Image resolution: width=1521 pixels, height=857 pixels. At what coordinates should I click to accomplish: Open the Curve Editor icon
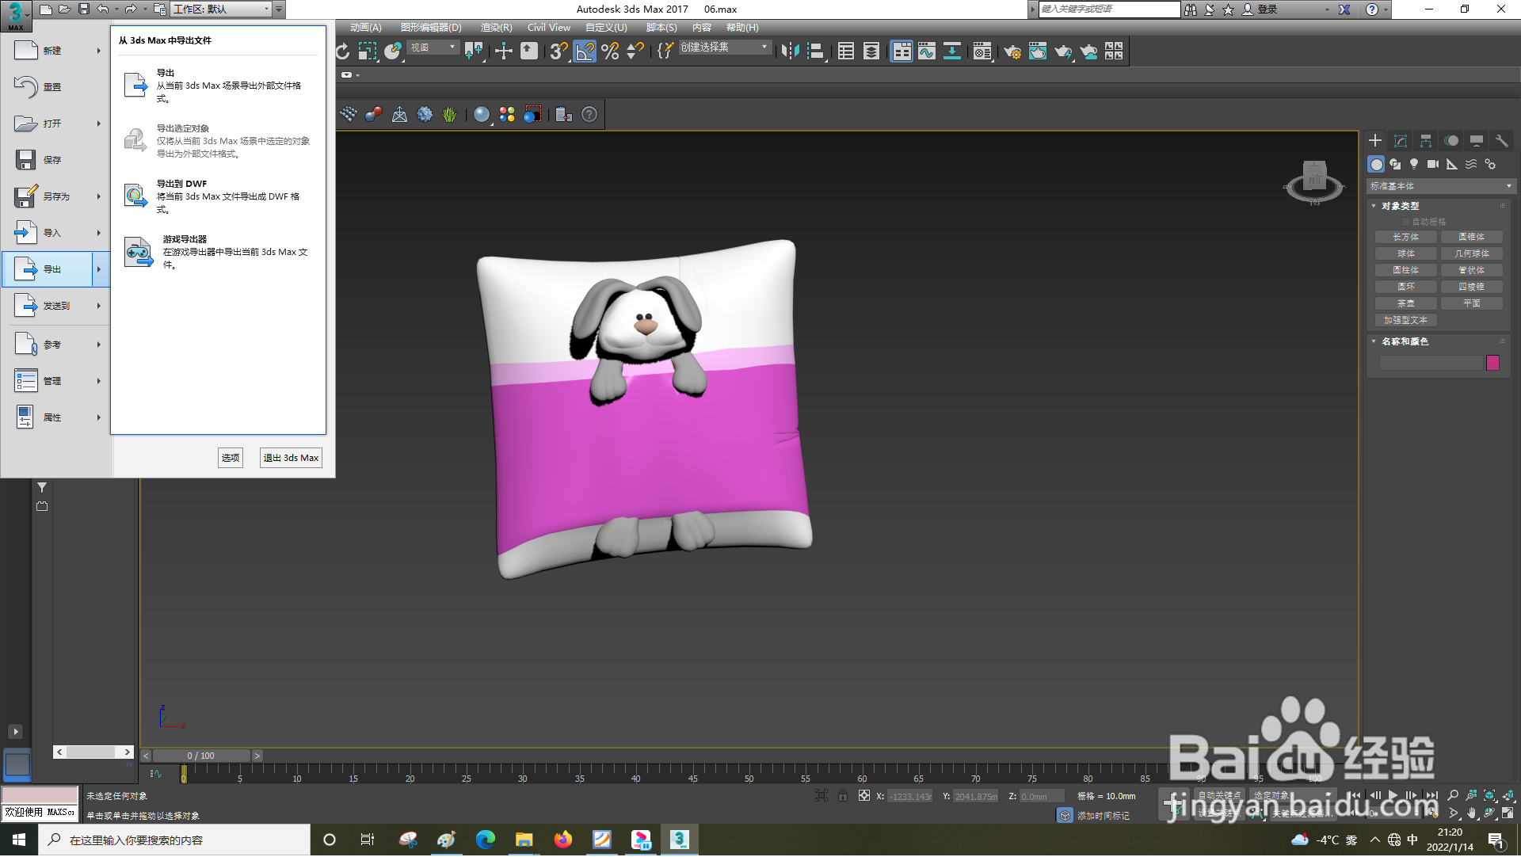point(926,51)
